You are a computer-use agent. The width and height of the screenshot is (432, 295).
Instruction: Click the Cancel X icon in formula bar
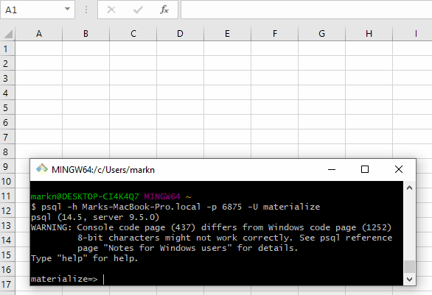(x=111, y=10)
